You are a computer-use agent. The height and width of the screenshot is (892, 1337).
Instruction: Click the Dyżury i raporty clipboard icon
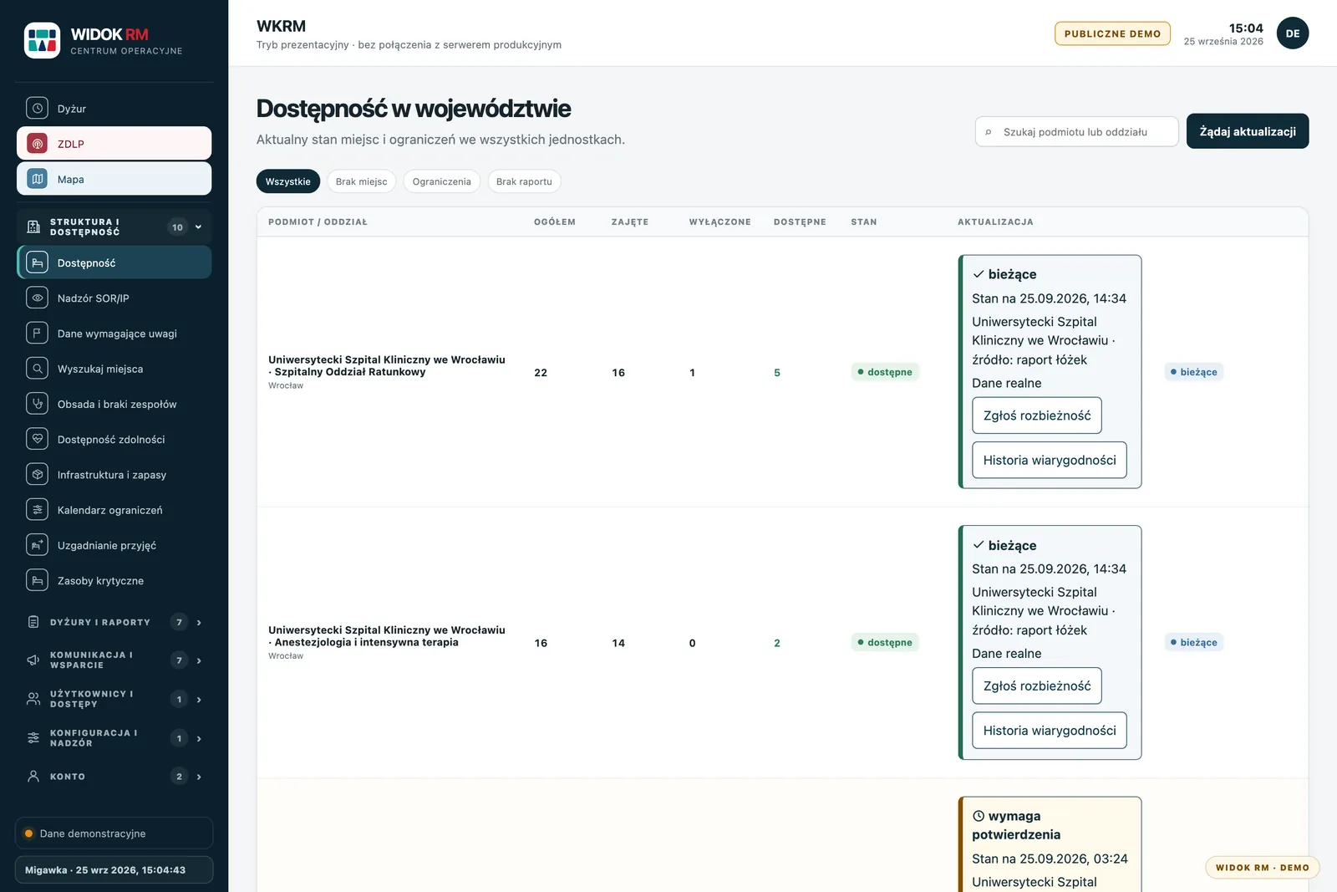[x=33, y=622]
